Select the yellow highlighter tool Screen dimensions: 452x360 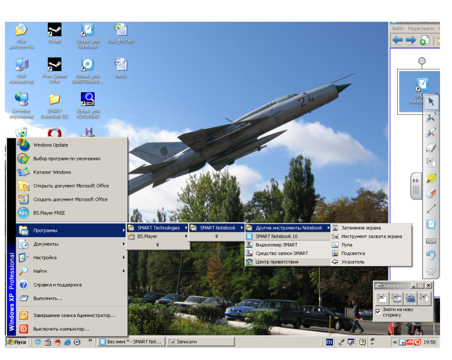[431, 178]
